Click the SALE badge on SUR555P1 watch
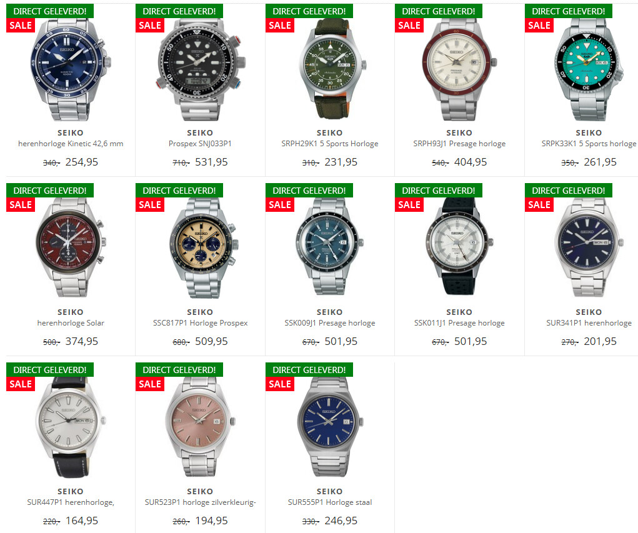 tap(279, 384)
